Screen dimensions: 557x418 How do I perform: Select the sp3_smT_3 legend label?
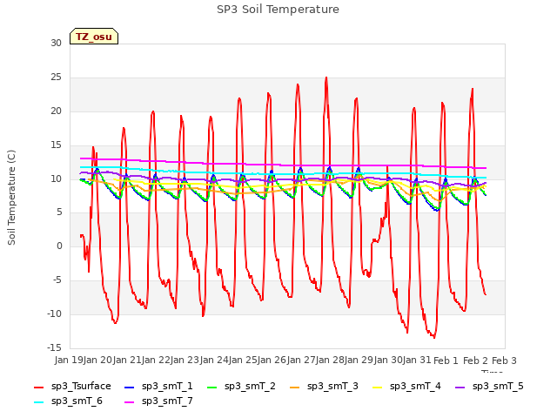click(332, 387)
